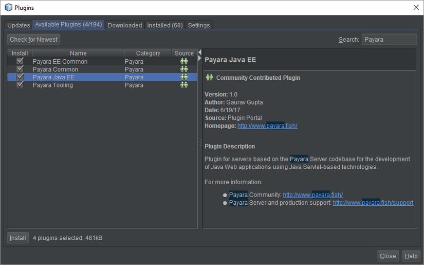Click the 'Author: Gaurav Gupta' text

pos(234,102)
